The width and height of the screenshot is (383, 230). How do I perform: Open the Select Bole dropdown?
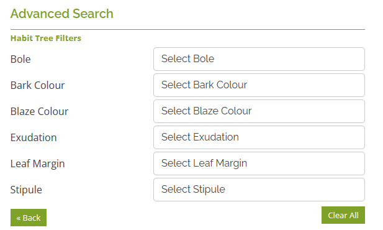259,59
